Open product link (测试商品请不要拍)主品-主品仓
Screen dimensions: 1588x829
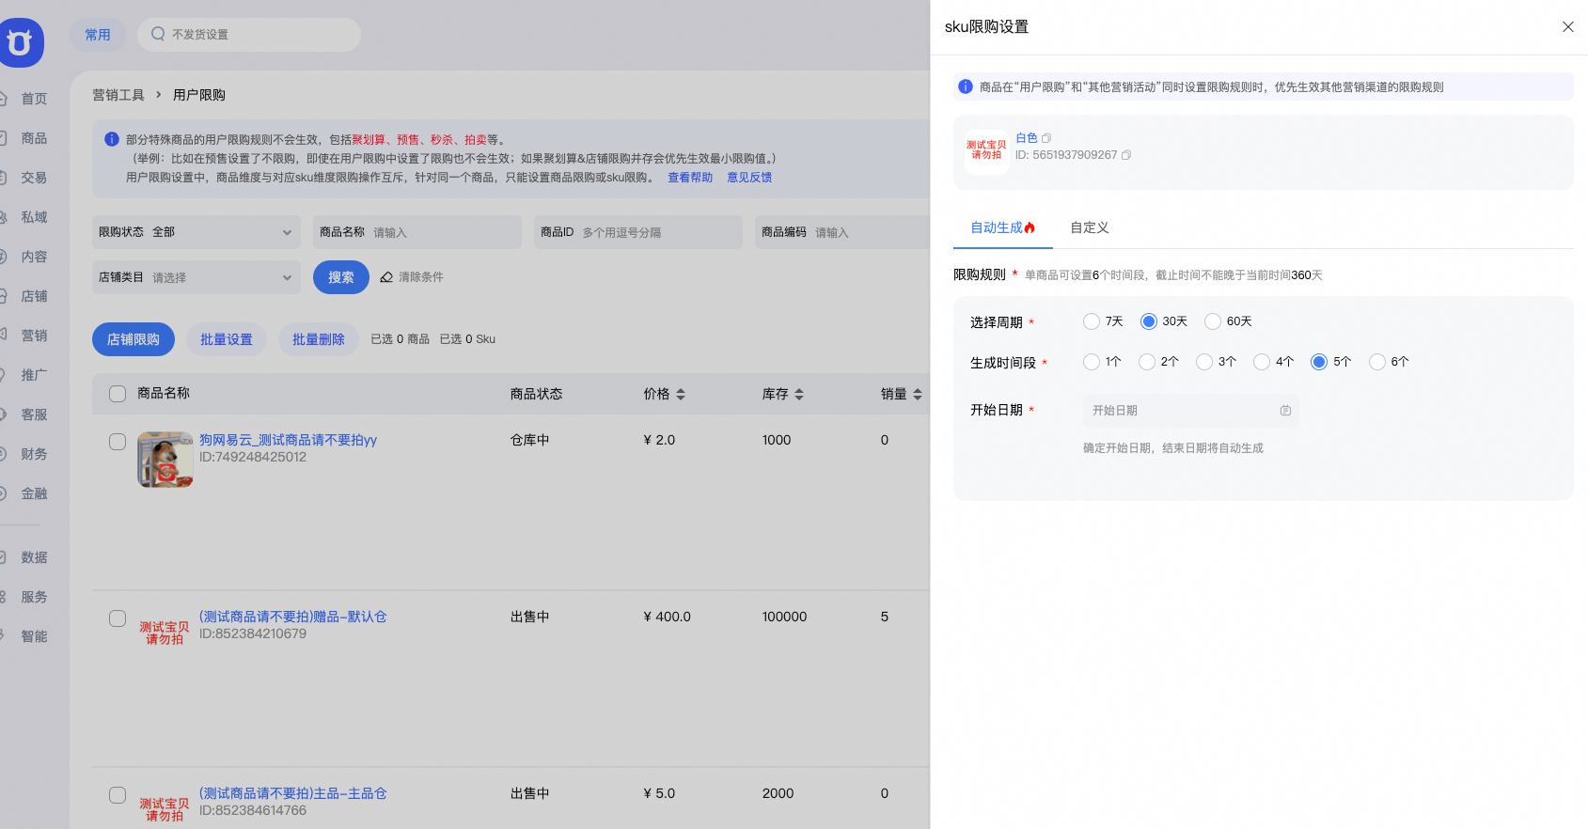point(292,793)
